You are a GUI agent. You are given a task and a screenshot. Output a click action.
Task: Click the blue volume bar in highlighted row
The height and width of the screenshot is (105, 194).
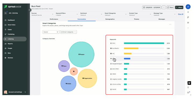pyautogui.click(x=127, y=59)
